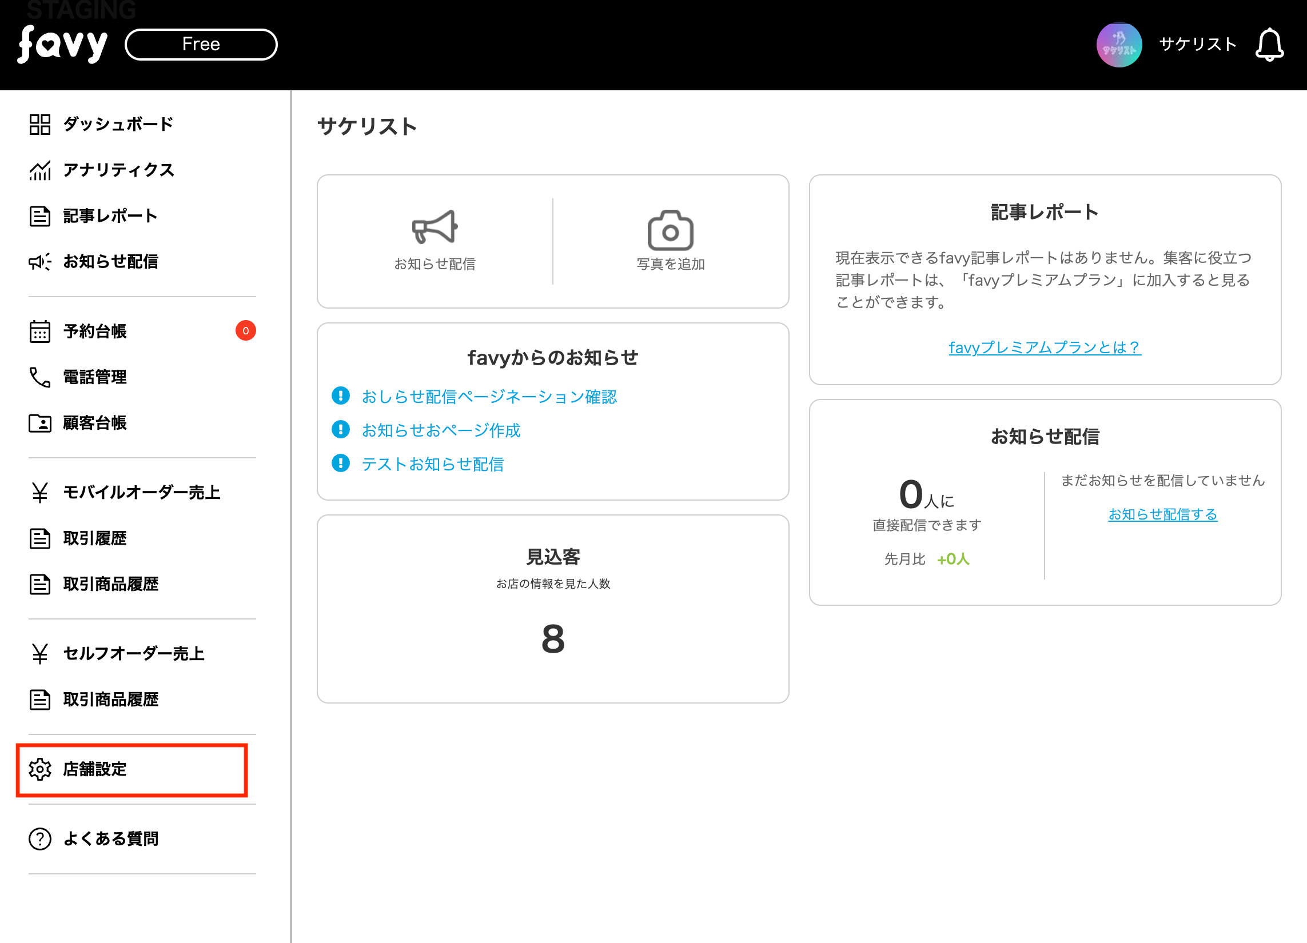Open 記事レポート in sidebar
The width and height of the screenshot is (1307, 943).
(x=110, y=216)
